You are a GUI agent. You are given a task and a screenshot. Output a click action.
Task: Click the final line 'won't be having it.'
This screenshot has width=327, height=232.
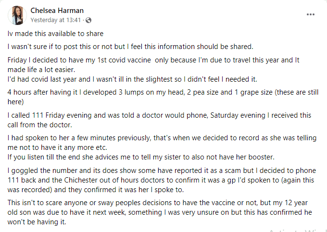click(37, 221)
